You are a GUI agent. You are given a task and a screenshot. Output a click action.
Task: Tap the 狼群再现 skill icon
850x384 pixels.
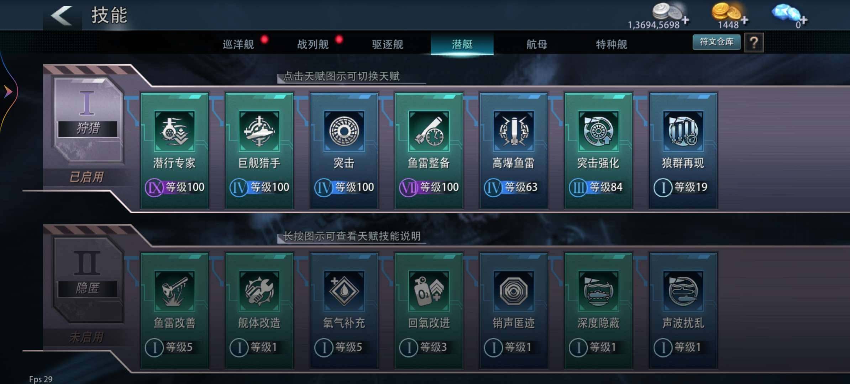tap(683, 131)
